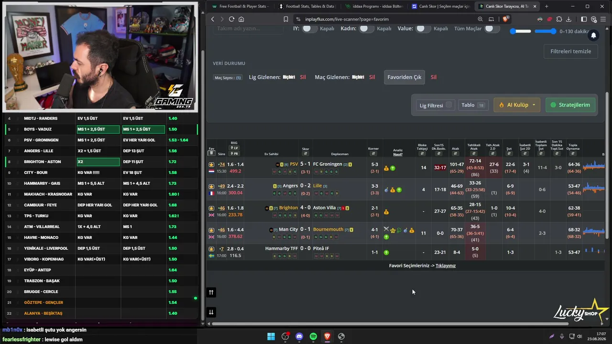Click the Hammarby TFF row favorite star
This screenshot has width=612, height=344.
211,249
